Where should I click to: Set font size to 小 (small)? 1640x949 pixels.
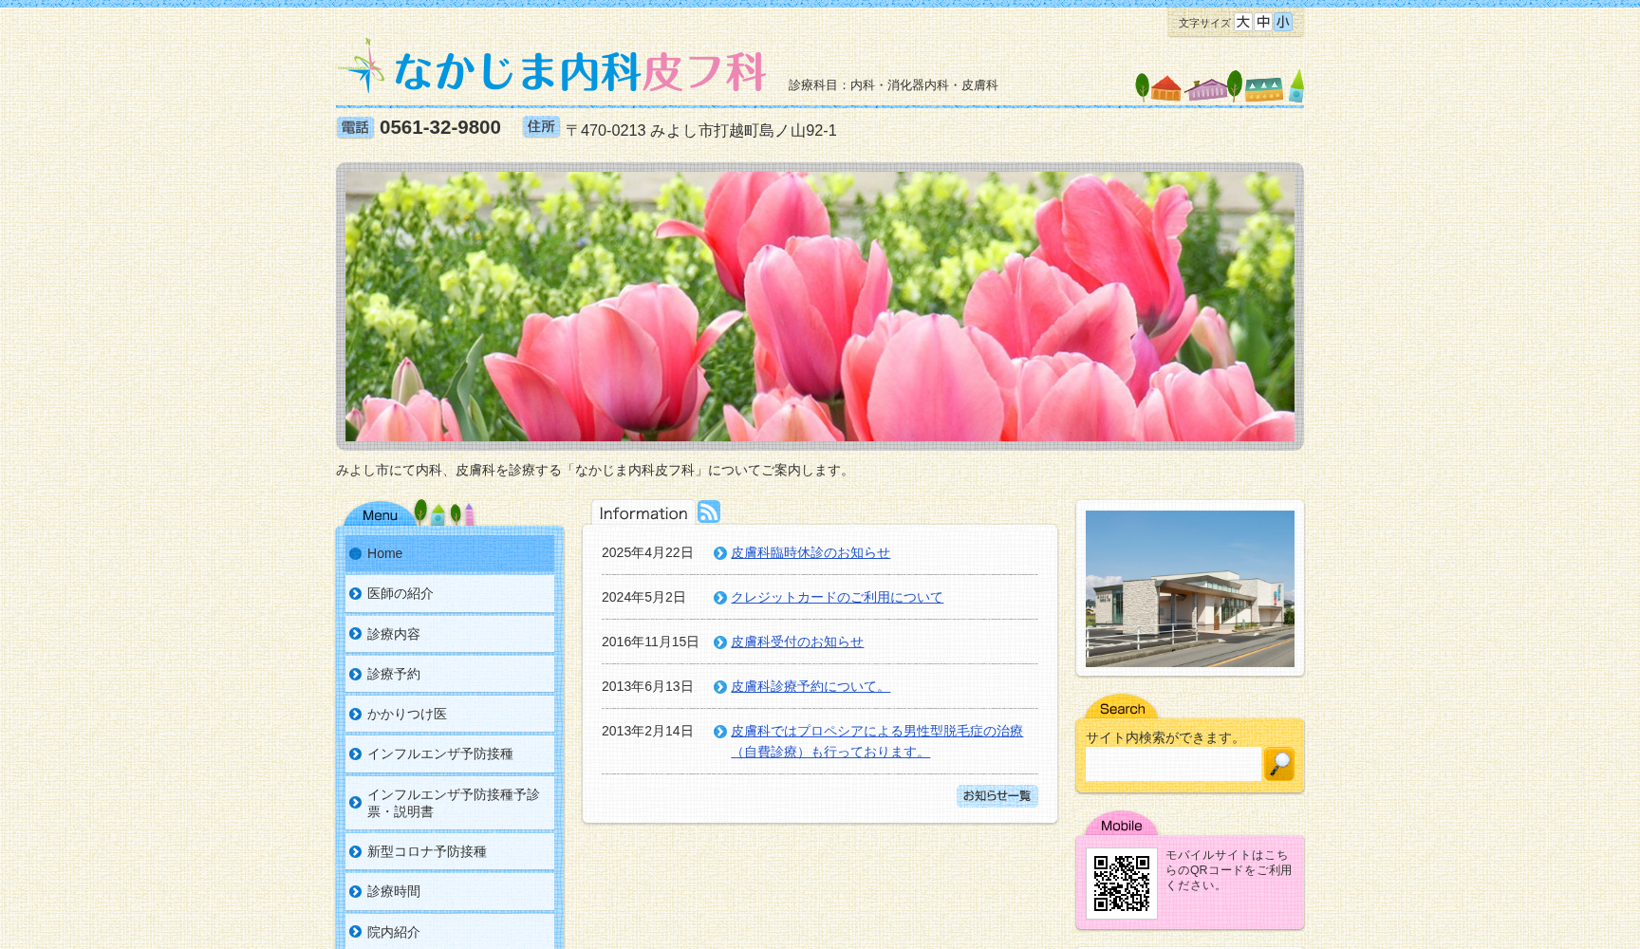click(x=1283, y=22)
